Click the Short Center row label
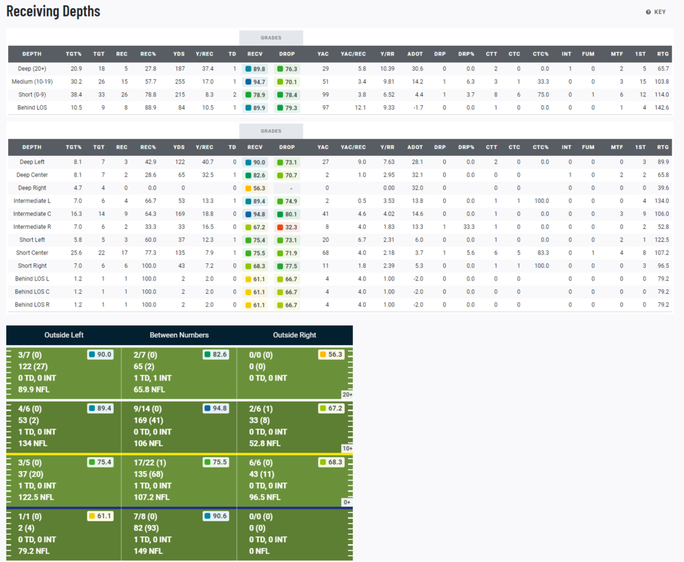The width and height of the screenshot is (684, 562). click(x=31, y=253)
